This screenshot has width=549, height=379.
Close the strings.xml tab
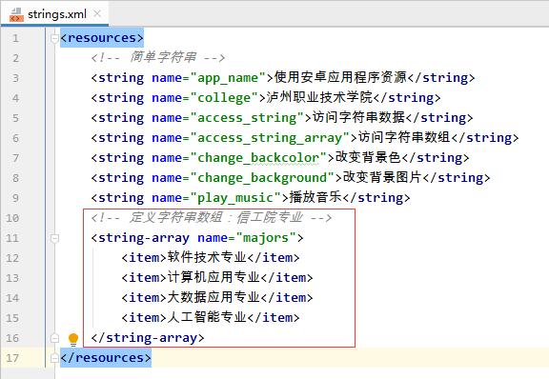coord(97,14)
